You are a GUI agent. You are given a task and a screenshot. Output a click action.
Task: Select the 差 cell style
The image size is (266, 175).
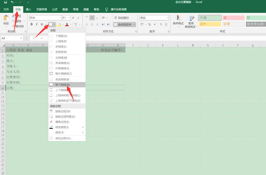[233, 18]
